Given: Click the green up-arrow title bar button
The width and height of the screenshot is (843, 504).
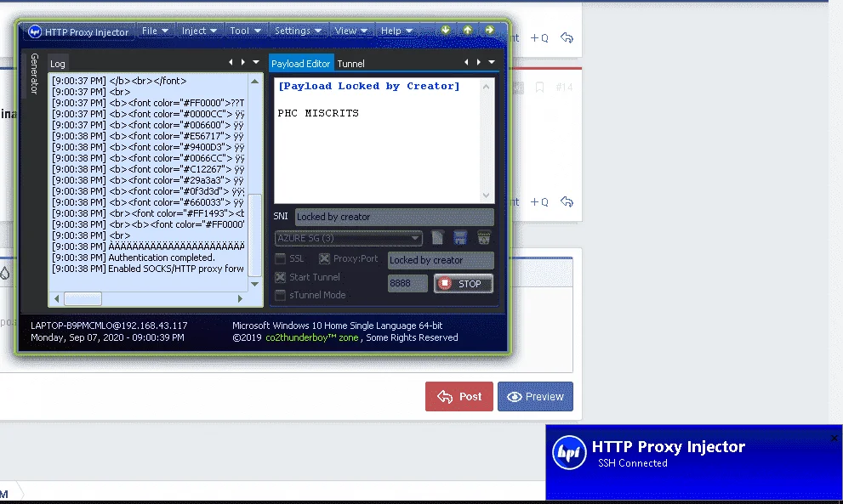Looking at the screenshot, I should click(468, 30).
